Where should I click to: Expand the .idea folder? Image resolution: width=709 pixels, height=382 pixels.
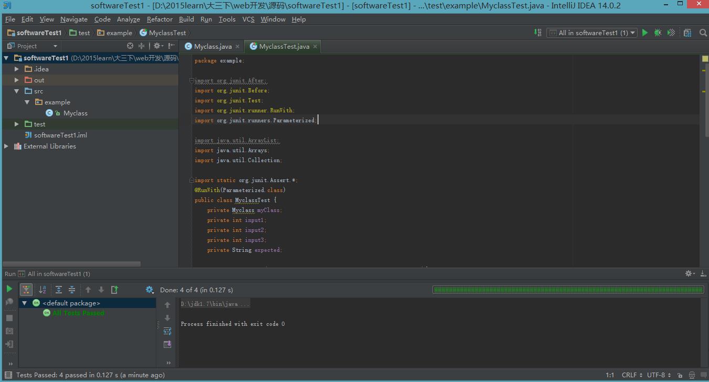coord(16,69)
